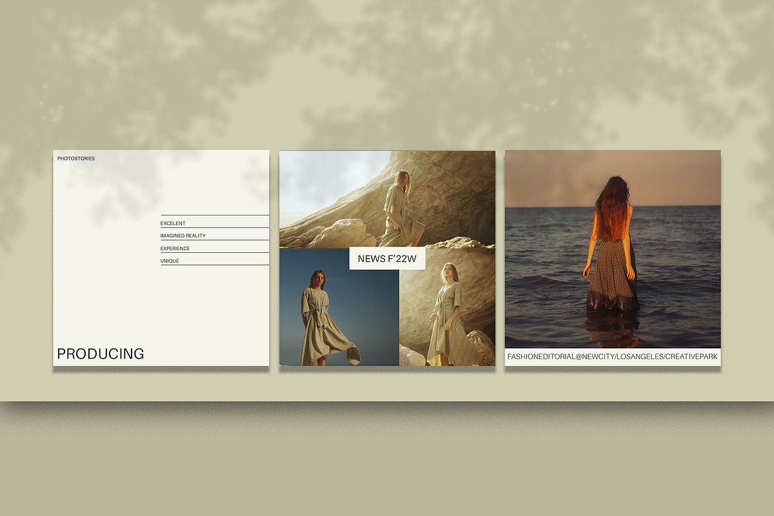Select the IMAGINED REALITY list row

(x=215, y=234)
